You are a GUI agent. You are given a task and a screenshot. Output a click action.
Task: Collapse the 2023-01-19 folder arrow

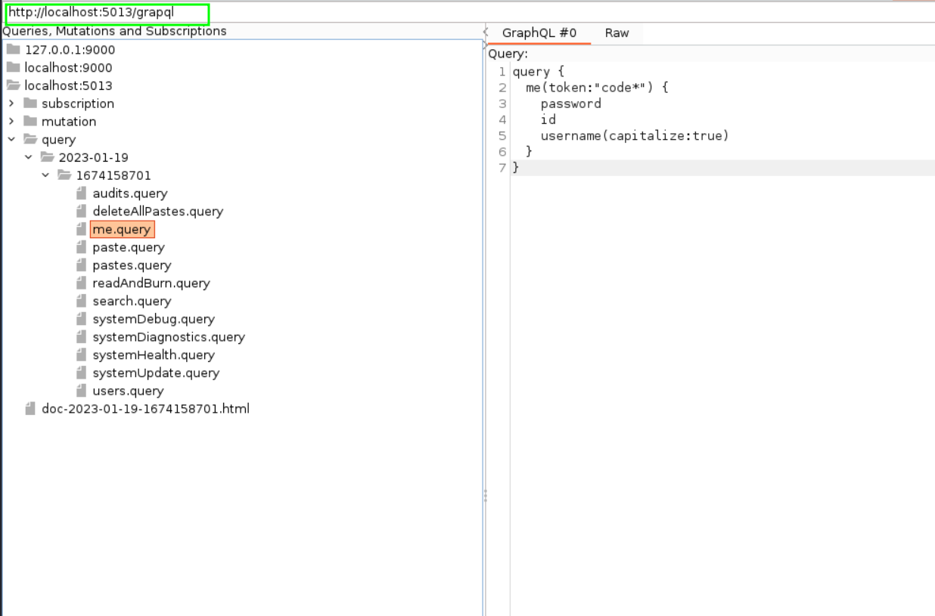click(29, 157)
